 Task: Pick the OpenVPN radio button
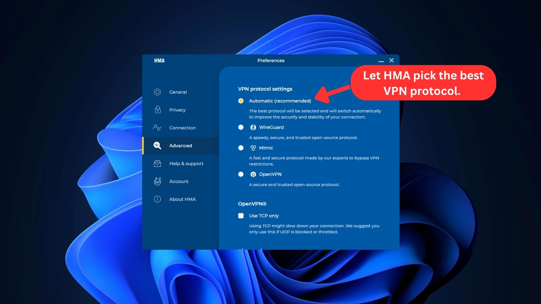(241, 174)
